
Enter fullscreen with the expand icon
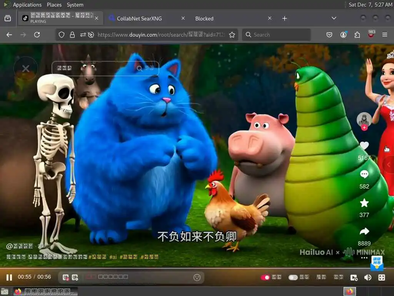click(381, 277)
